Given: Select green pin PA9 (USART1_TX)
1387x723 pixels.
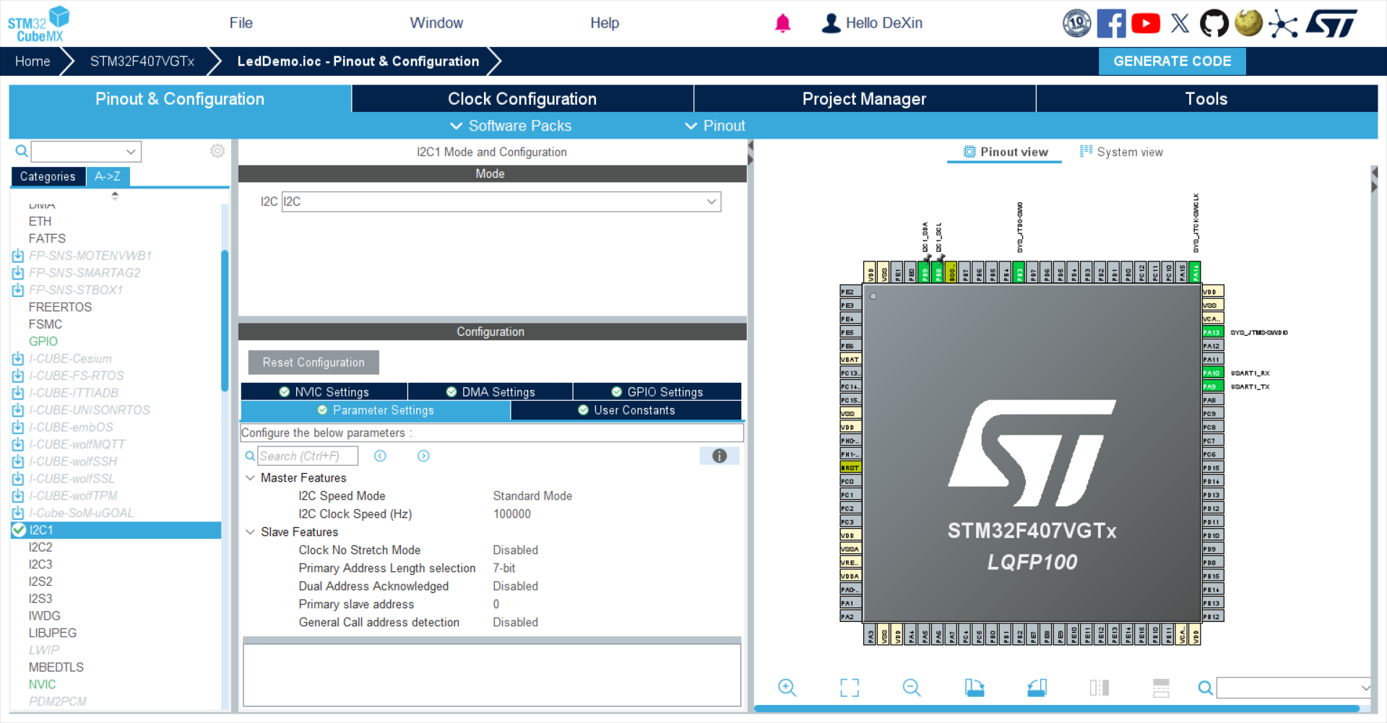Looking at the screenshot, I should [1213, 386].
